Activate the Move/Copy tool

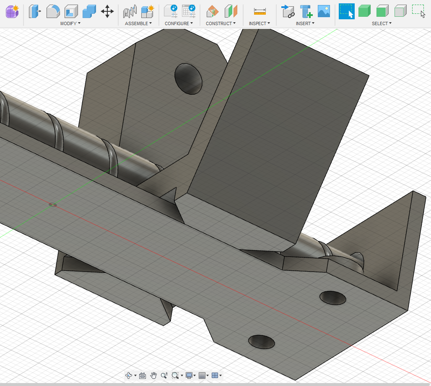107,12
